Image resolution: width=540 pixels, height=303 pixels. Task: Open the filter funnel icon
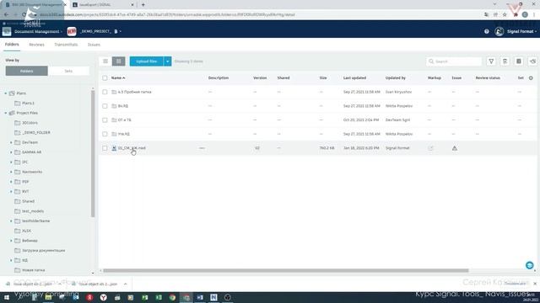491,61
